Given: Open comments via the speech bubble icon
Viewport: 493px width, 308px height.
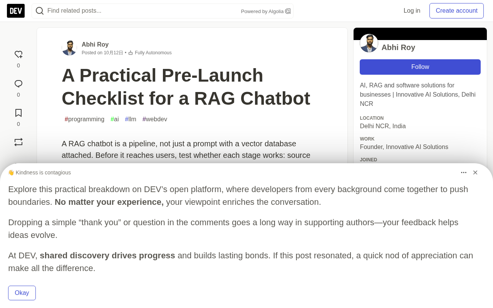Looking at the screenshot, I should coord(18,84).
